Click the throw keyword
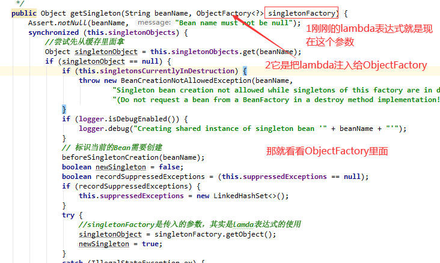The image size is (440, 263). 89,80
